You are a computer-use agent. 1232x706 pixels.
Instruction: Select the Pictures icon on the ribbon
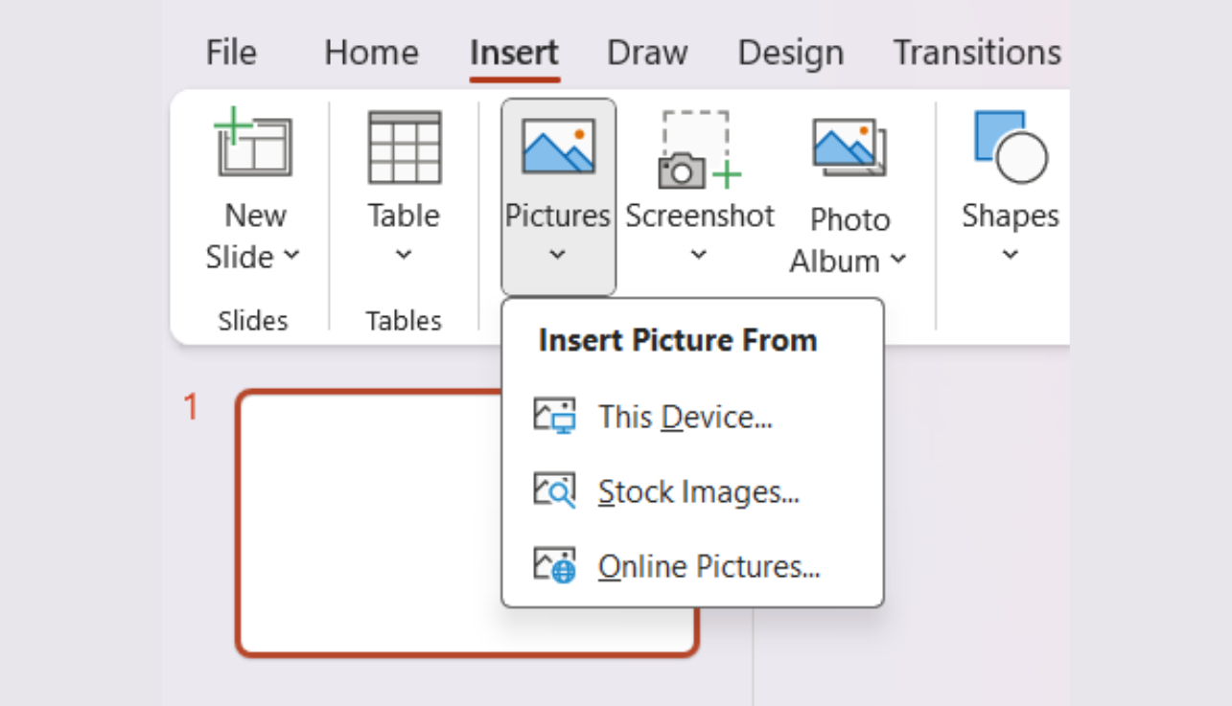click(x=557, y=146)
